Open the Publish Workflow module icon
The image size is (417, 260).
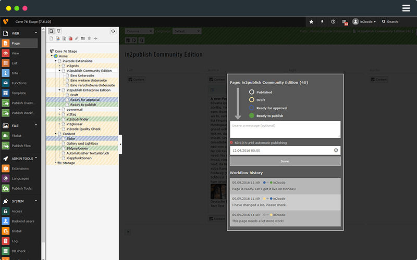pyautogui.click(x=6, y=113)
